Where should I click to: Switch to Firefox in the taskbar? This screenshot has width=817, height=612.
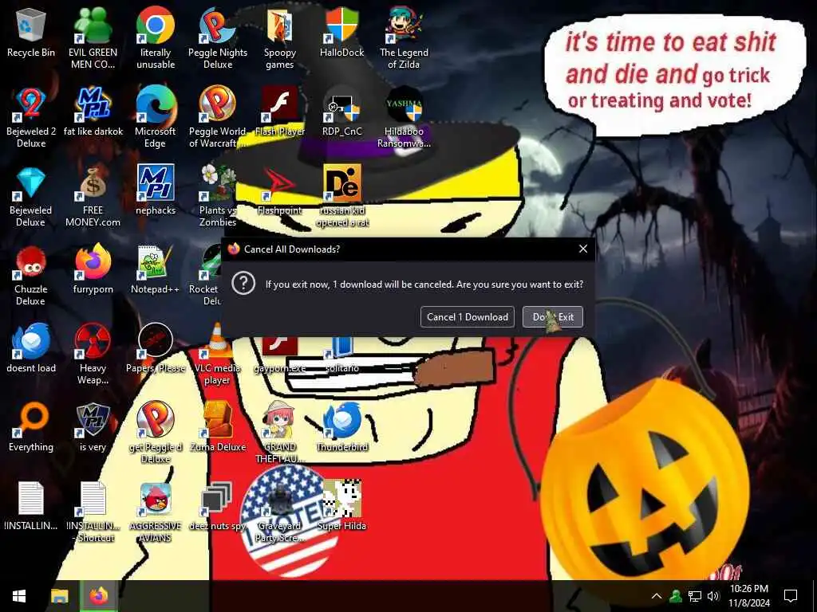[98, 596]
